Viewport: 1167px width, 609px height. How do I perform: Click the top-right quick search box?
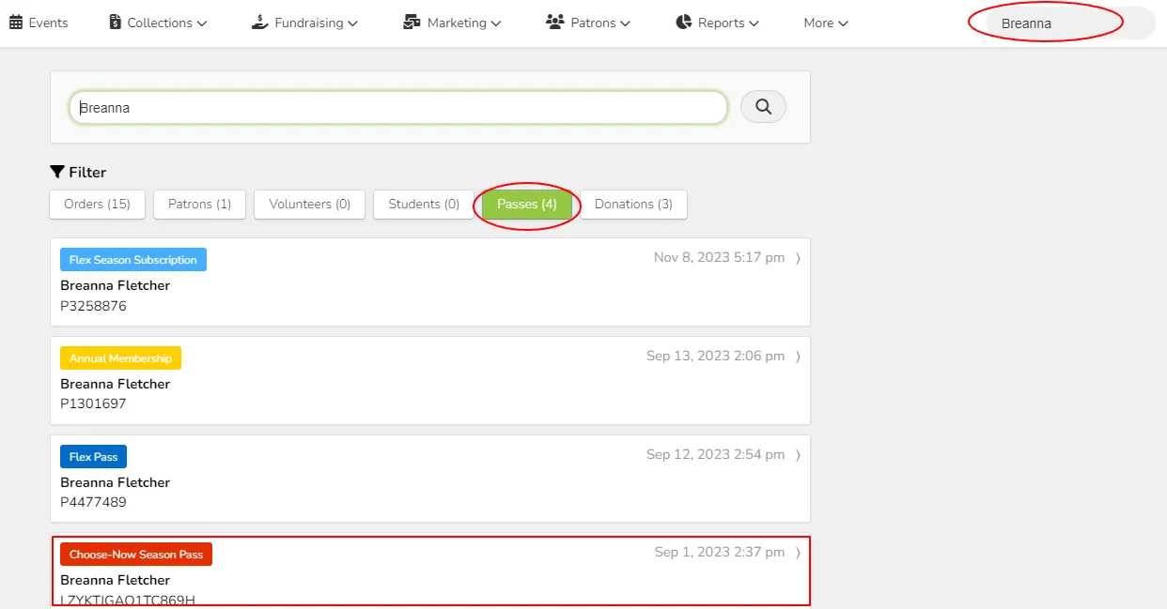point(1070,23)
